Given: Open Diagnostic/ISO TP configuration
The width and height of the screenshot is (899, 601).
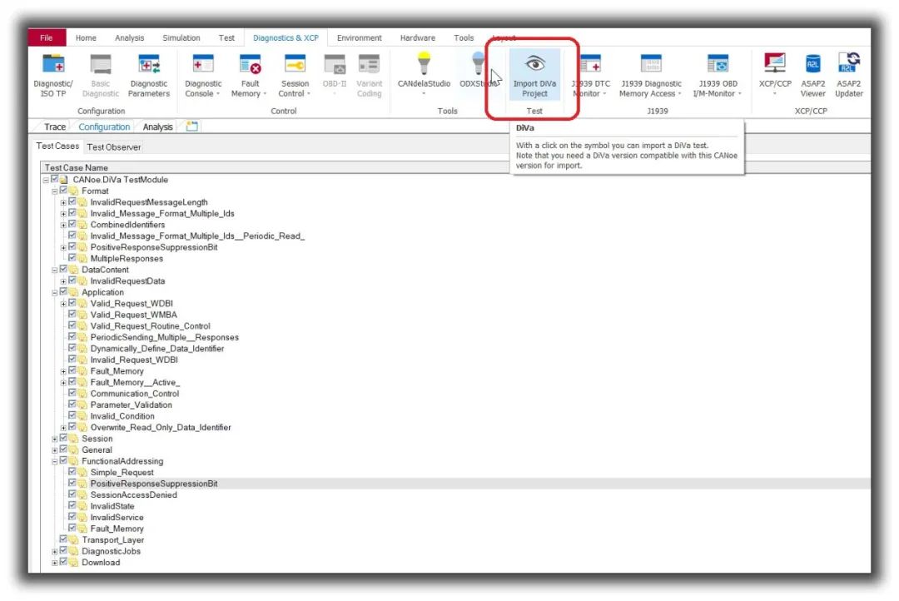Looking at the screenshot, I should point(52,75).
